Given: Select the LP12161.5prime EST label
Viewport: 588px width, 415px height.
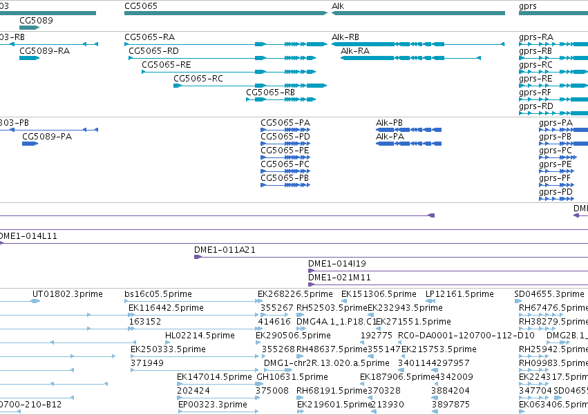Looking at the screenshot, I should (459, 294).
